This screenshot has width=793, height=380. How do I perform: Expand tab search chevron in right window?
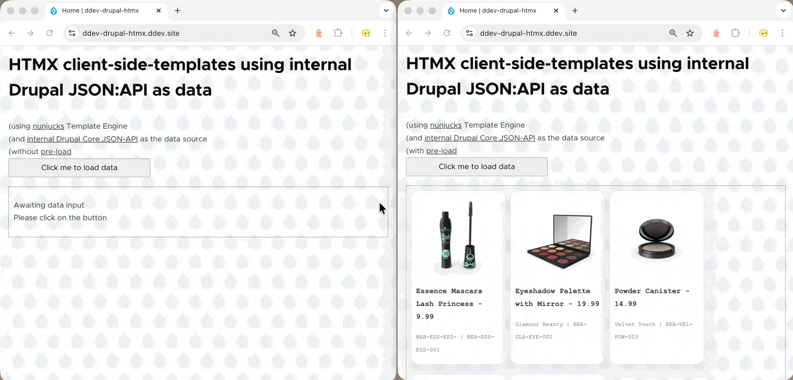[x=783, y=11]
